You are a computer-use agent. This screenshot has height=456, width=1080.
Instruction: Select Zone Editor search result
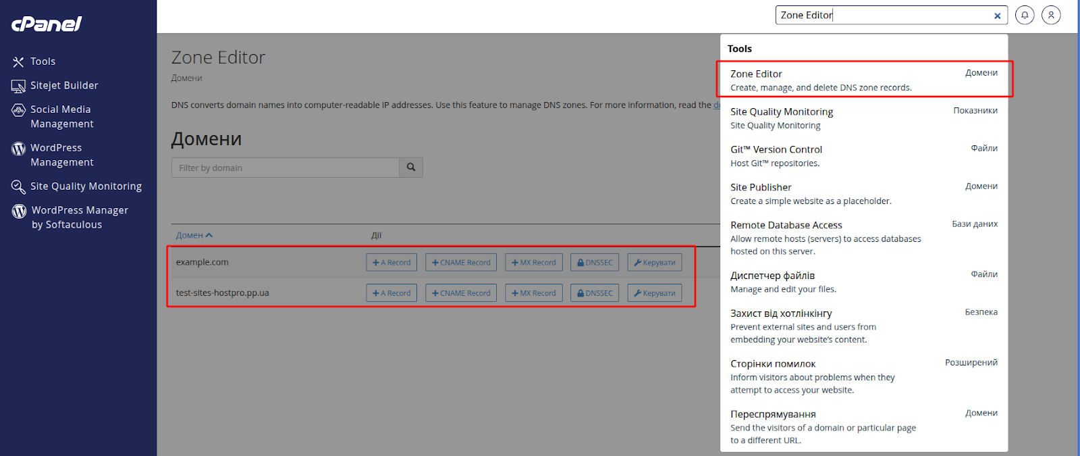point(864,80)
